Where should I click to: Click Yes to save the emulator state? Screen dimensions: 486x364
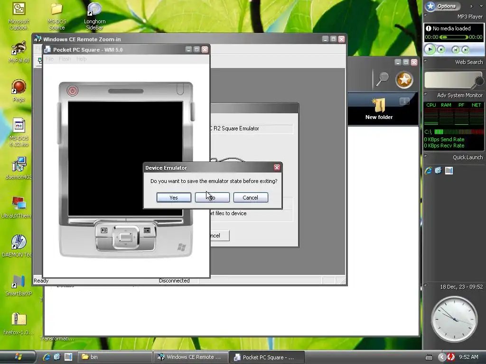pos(174,198)
